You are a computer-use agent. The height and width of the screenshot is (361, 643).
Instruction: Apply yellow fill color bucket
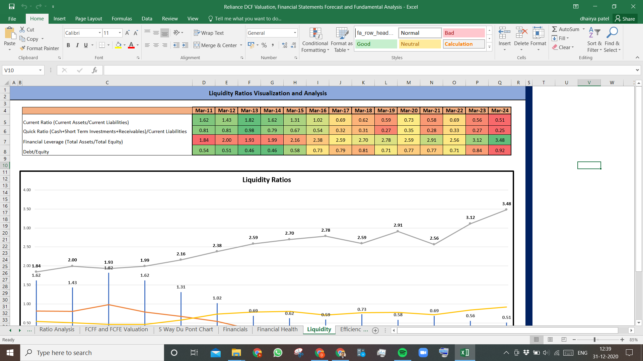118,45
